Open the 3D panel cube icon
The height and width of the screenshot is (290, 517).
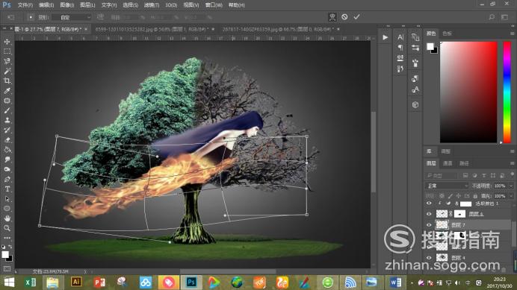415,104
